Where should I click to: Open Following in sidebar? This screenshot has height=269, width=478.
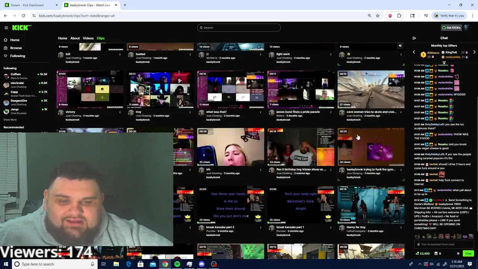point(18,56)
